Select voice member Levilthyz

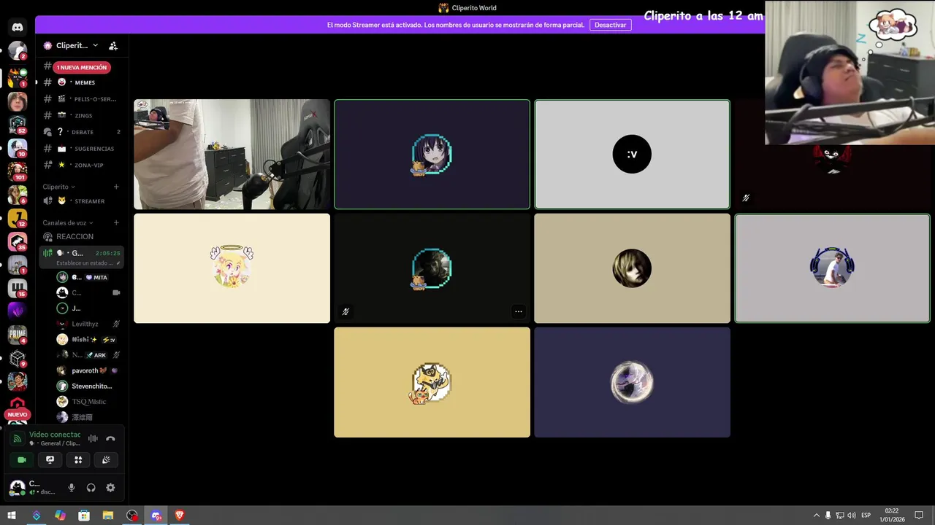(88, 324)
